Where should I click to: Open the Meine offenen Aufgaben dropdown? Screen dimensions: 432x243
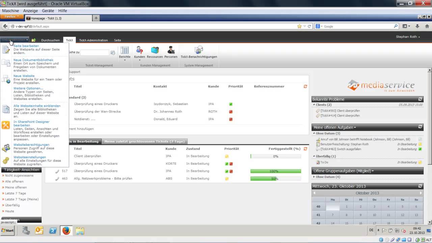(x=335, y=127)
